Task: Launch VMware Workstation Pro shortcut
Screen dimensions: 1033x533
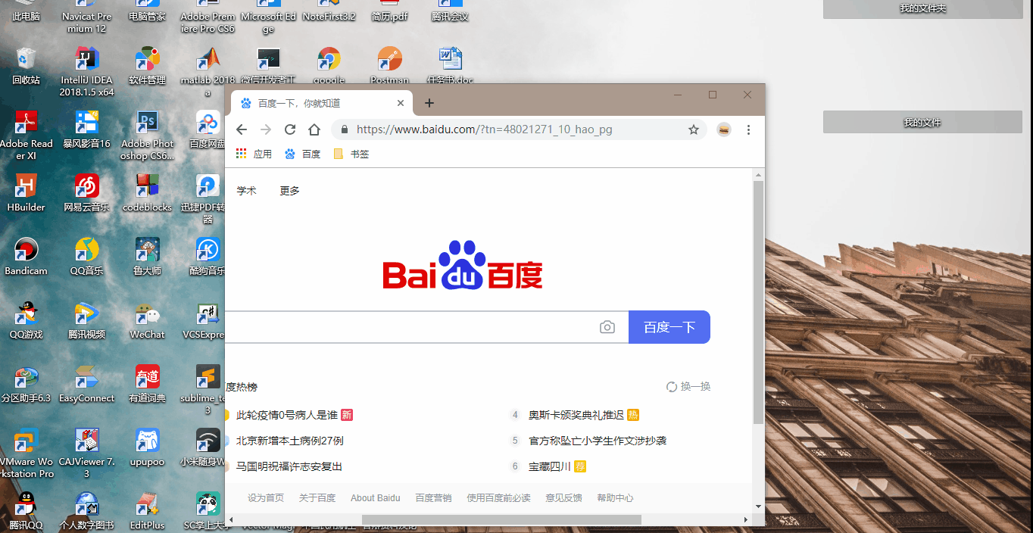Action: 26,453
